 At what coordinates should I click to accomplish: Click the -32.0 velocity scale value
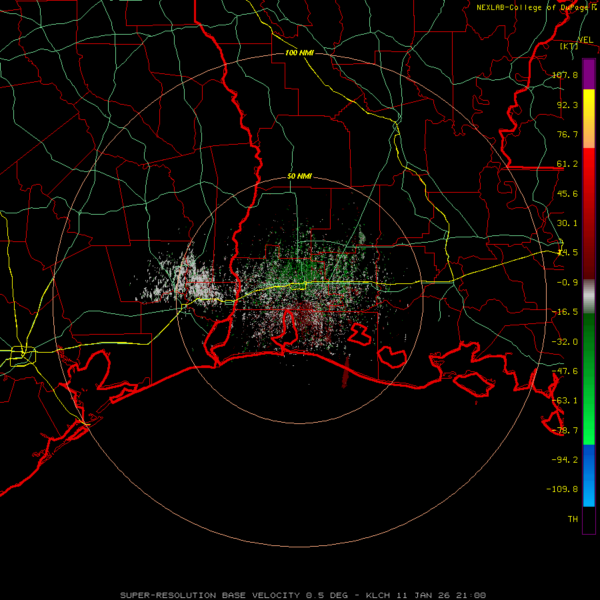[x=565, y=342]
